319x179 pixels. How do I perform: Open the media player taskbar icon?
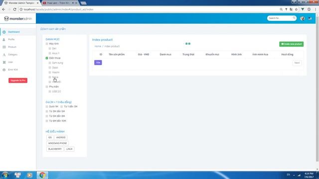[x=29, y=175]
